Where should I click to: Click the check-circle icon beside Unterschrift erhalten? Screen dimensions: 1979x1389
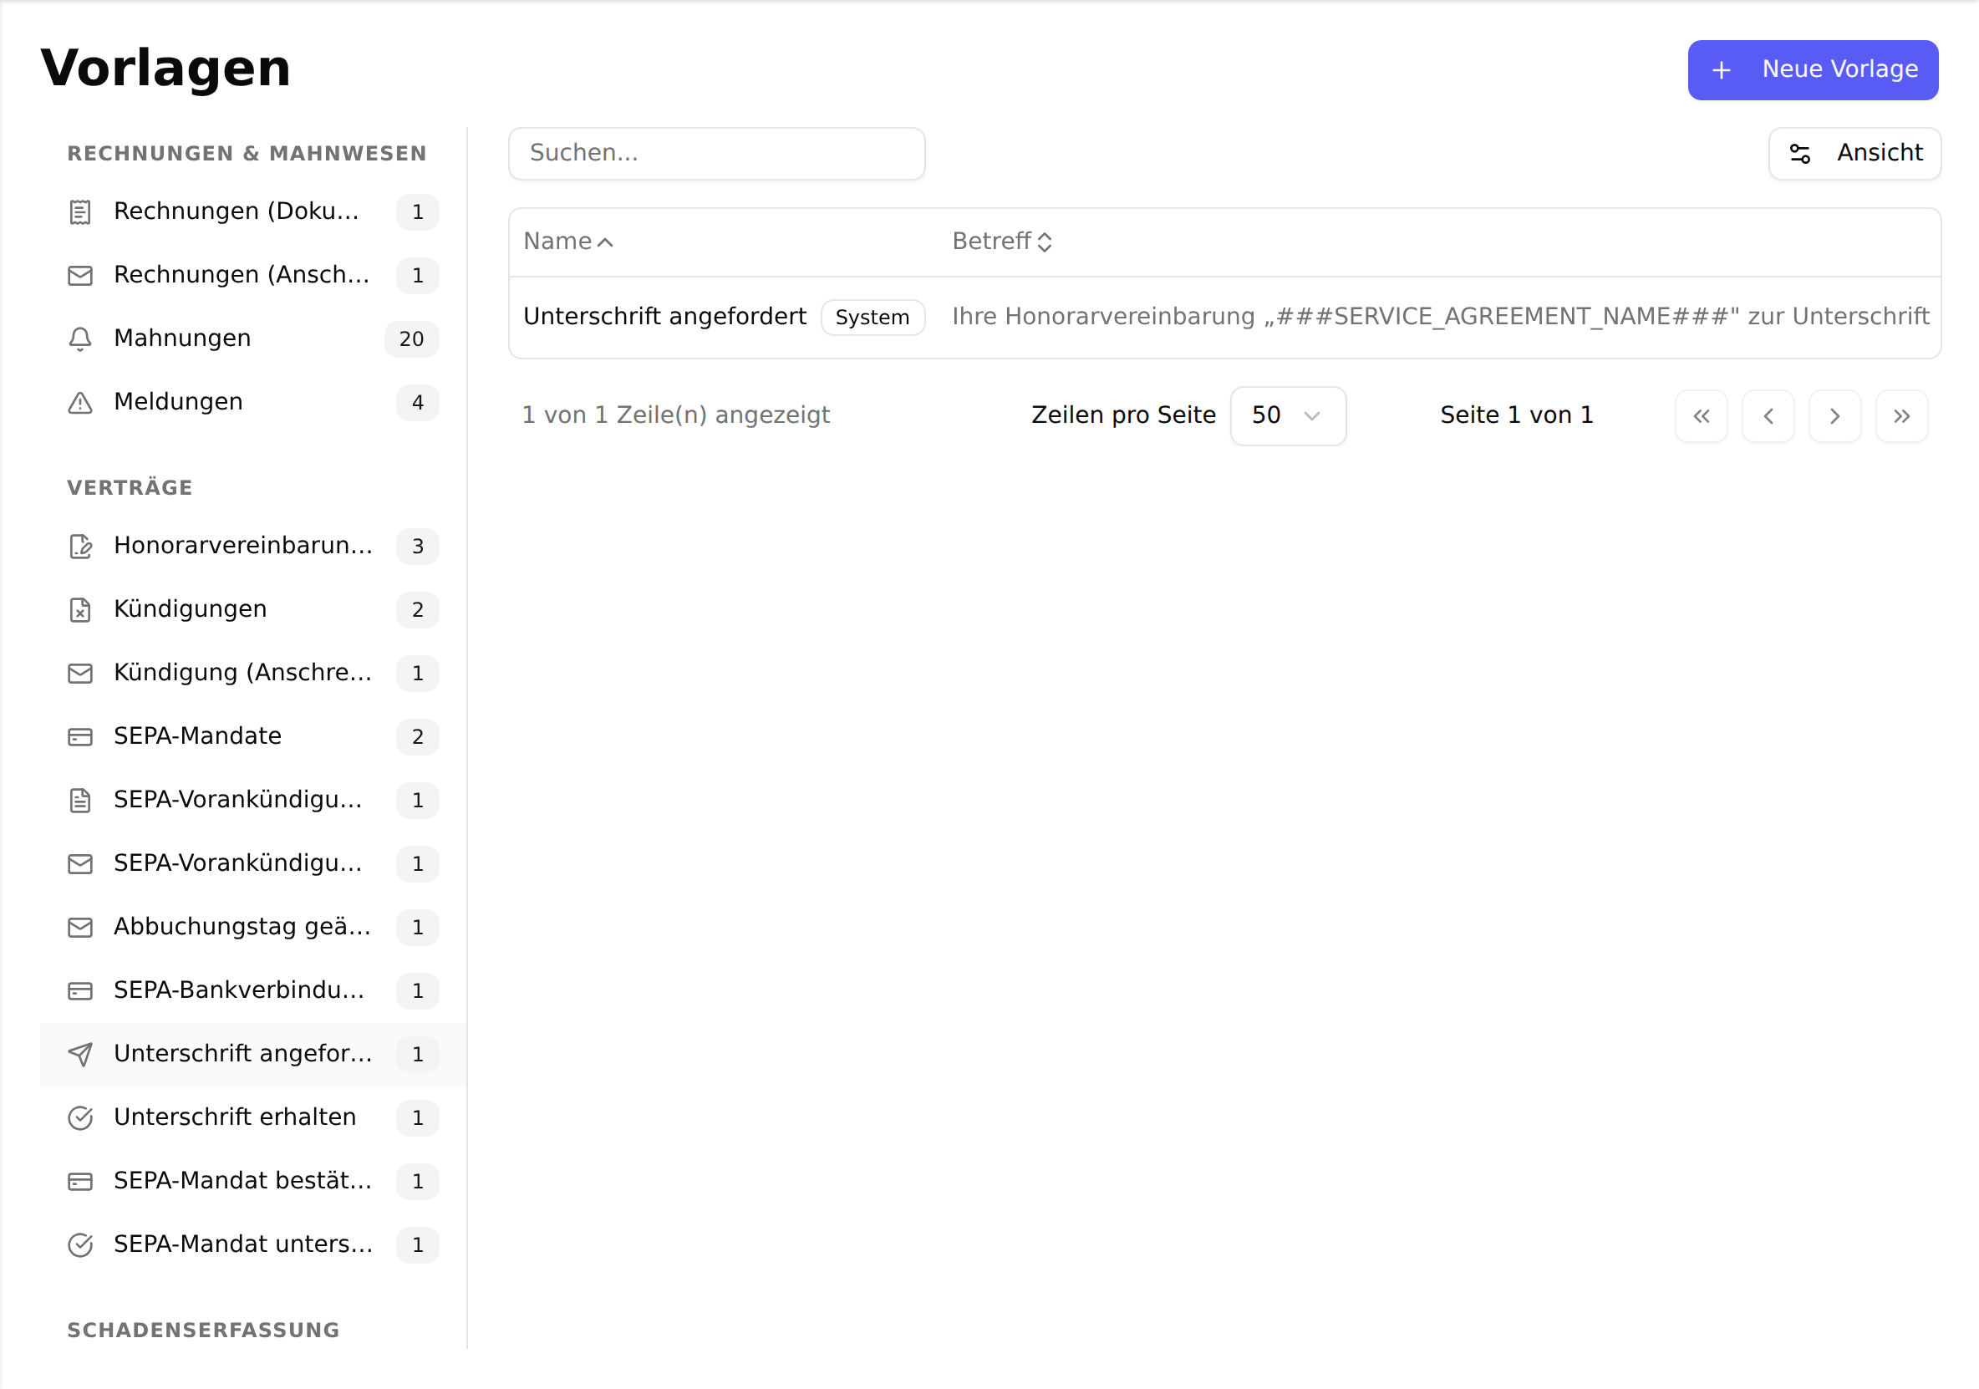[x=80, y=1118]
